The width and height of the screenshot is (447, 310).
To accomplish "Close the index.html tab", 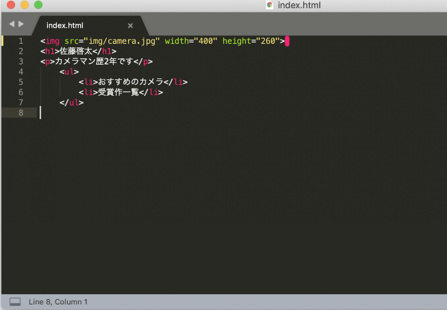I will point(130,25).
